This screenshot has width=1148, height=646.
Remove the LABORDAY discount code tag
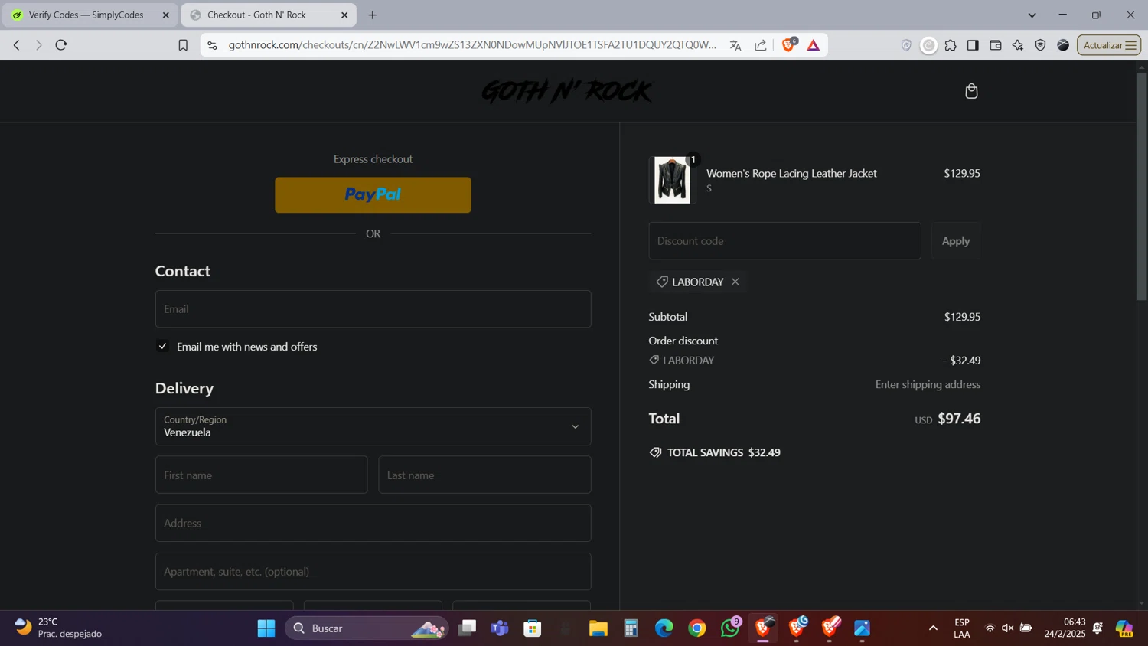735,282
